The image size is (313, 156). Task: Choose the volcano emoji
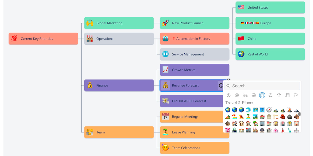289,110
